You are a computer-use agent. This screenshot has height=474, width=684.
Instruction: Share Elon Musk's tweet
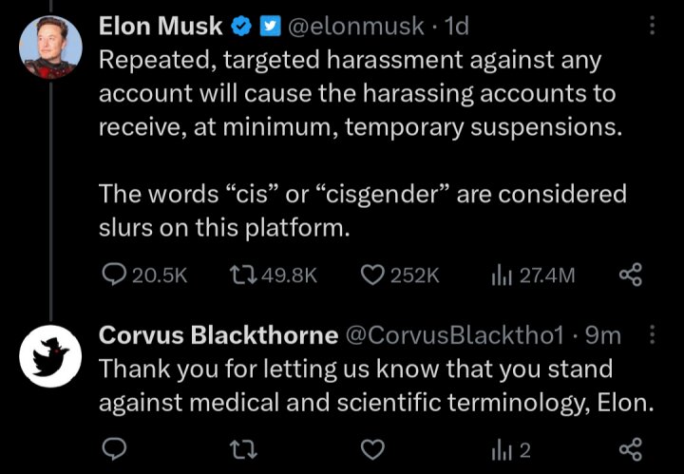(631, 275)
